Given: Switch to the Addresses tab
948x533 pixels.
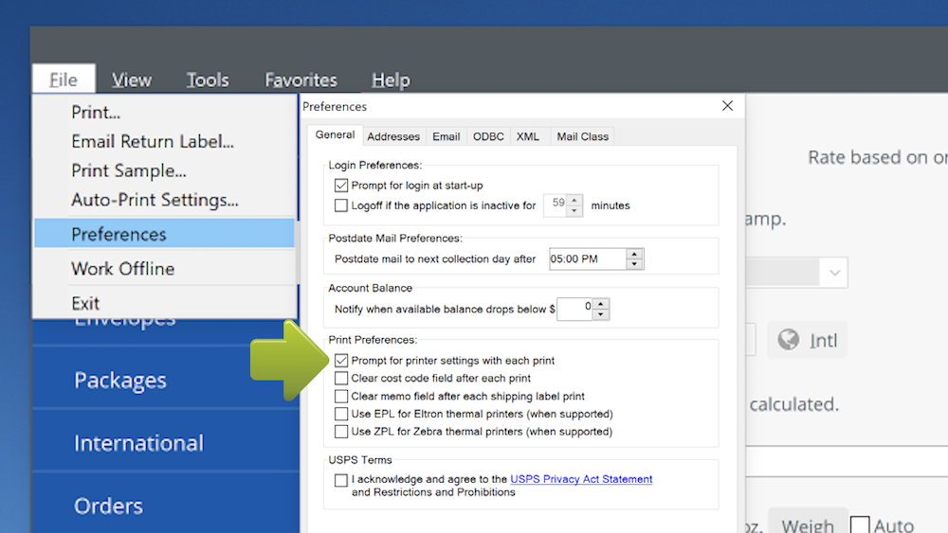Looking at the screenshot, I should click(393, 136).
